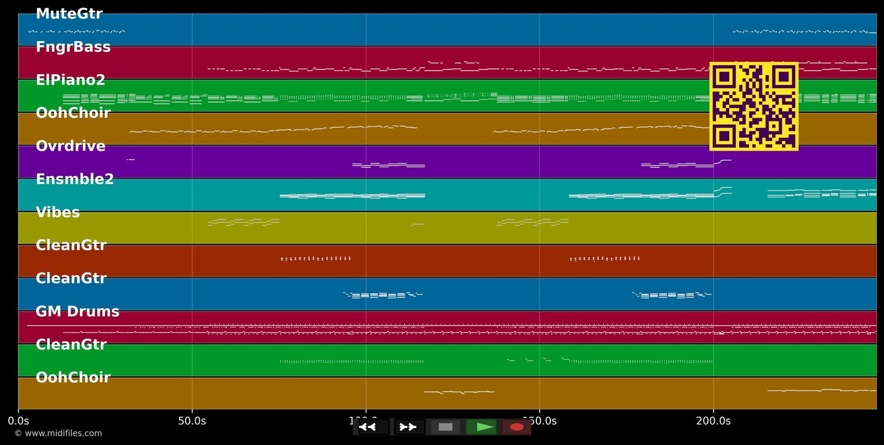Click the 200.0s time axis label
884x445 pixels.
(x=713, y=421)
